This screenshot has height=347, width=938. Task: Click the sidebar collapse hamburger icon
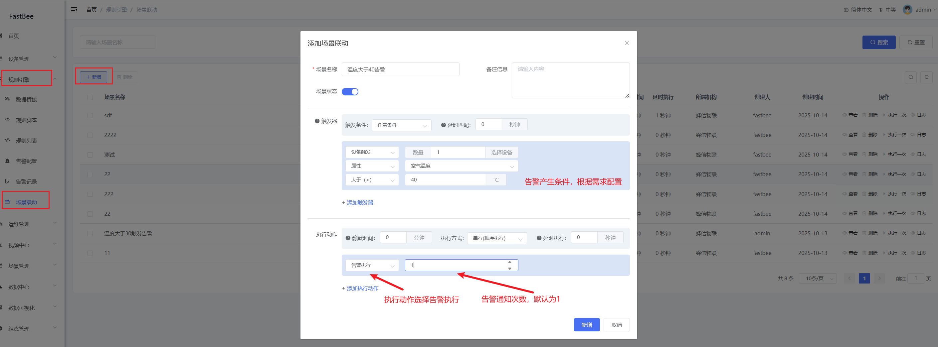coord(74,10)
